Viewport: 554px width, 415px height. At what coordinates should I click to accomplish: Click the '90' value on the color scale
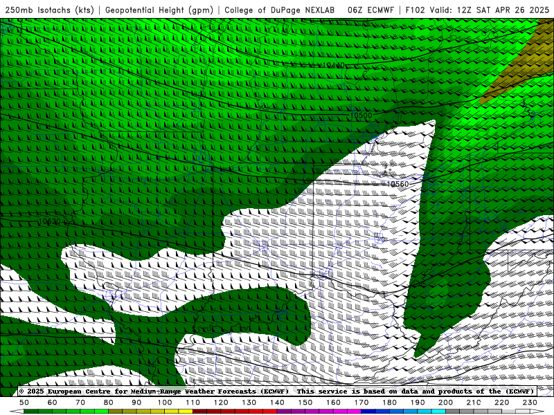(136, 403)
